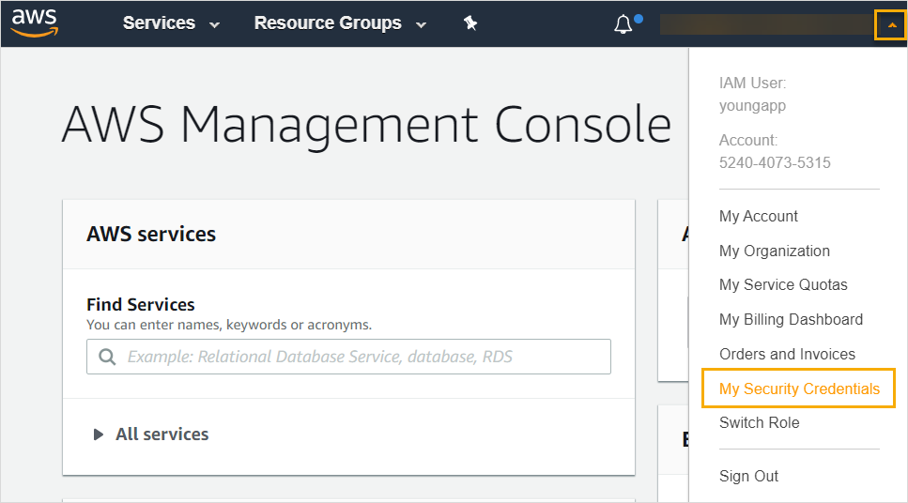Click Sign Out

point(748,476)
